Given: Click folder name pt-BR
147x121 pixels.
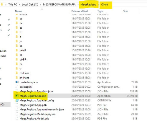Looking at the screenshot, I should point(23,60).
